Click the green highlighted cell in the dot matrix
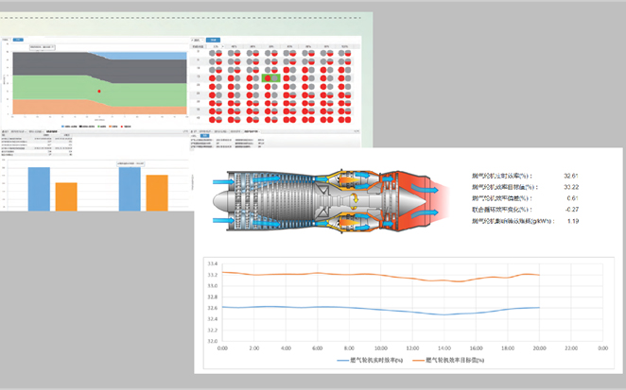Screen dimensions: 626x390 click(x=271, y=79)
